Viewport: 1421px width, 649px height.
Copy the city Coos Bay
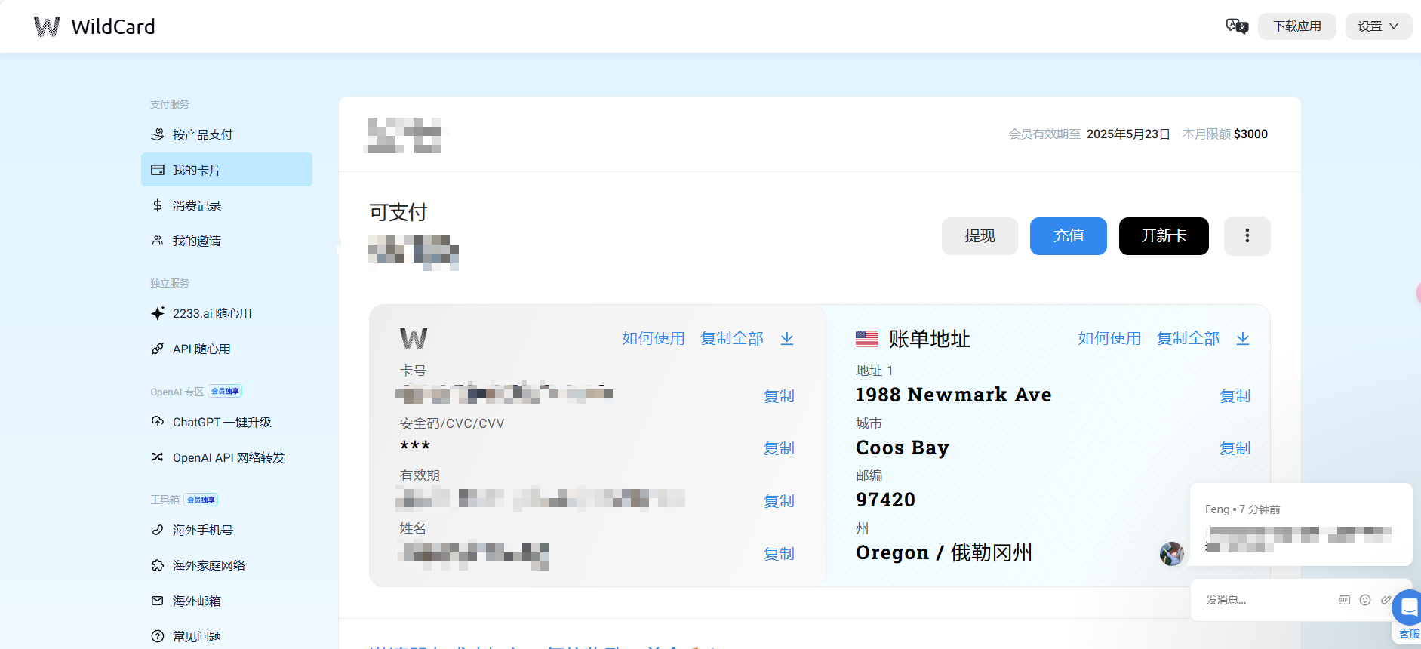(x=1235, y=448)
